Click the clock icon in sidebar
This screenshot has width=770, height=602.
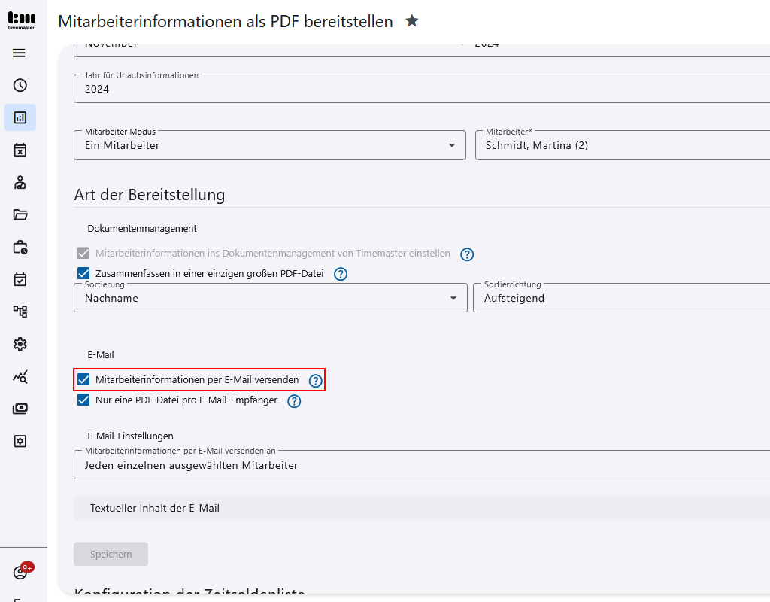pyautogui.click(x=20, y=85)
